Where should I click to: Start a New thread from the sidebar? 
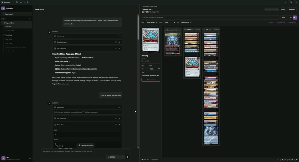(x=16, y=14)
